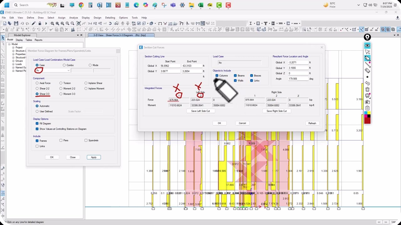401x225 pixels.
Task: Expand the Project tree node
Action: [13, 47]
